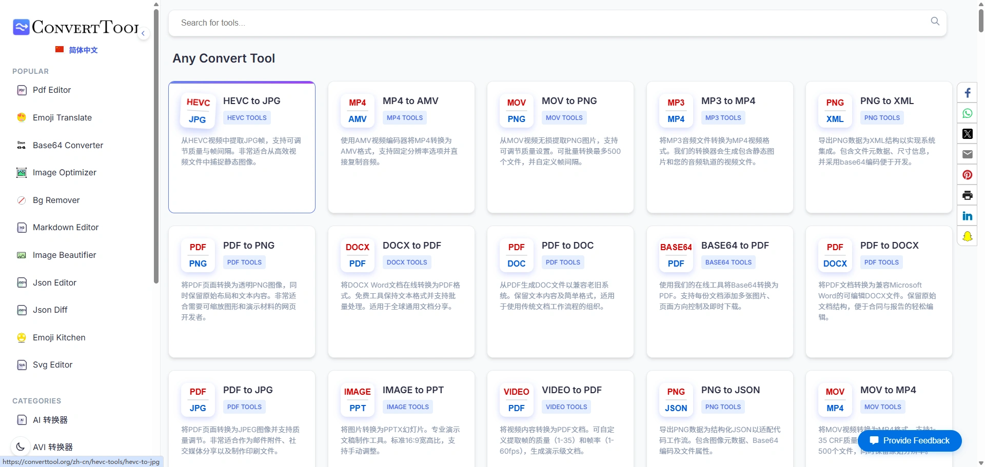The width and height of the screenshot is (985, 467).
Task: Click the Provide Feedback button
Action: click(x=910, y=440)
